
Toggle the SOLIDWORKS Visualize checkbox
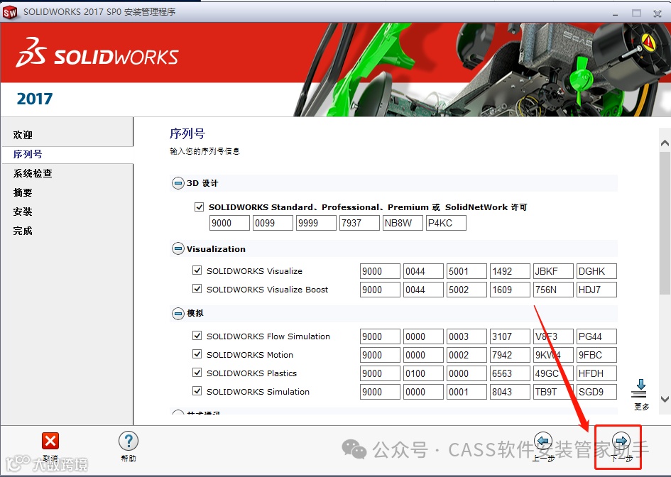click(197, 270)
